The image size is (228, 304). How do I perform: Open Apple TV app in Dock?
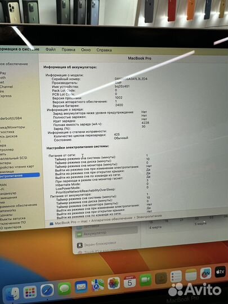click(x=221, y=271)
